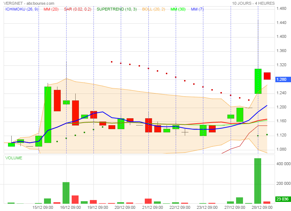Click the big green candle reaching 1.260

(48, 115)
